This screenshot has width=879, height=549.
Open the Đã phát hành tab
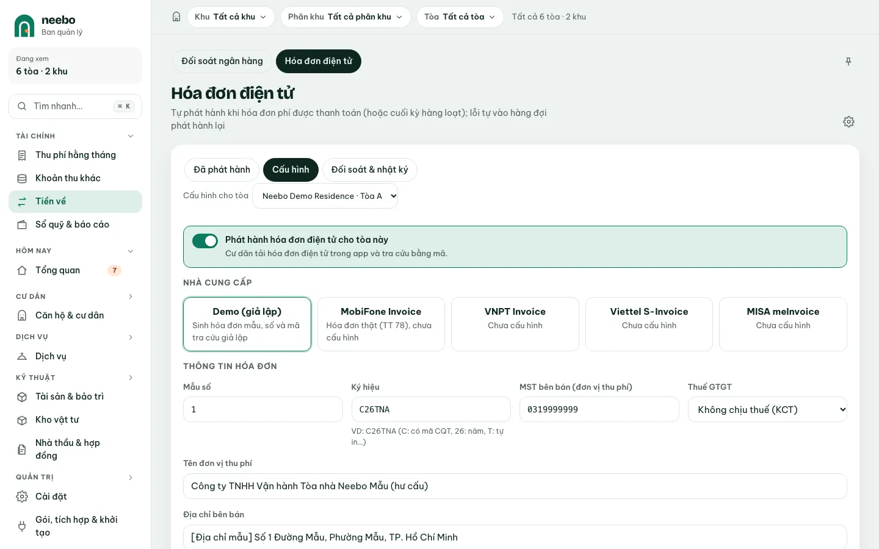(222, 170)
